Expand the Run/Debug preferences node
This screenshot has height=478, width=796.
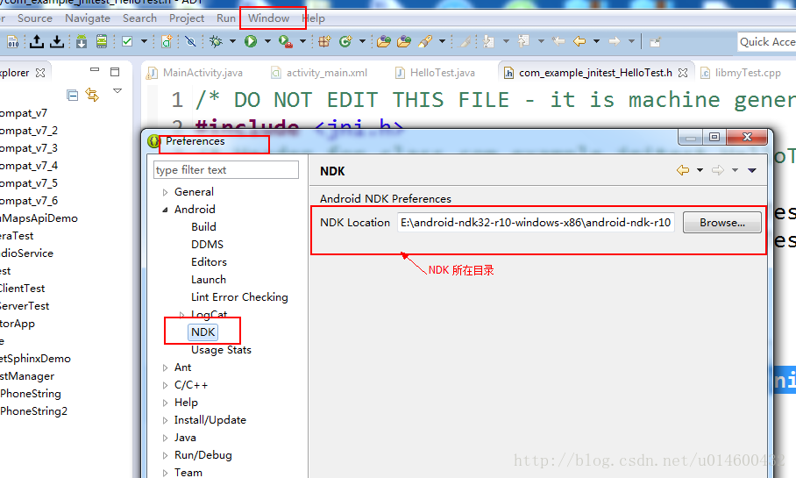tap(165, 456)
